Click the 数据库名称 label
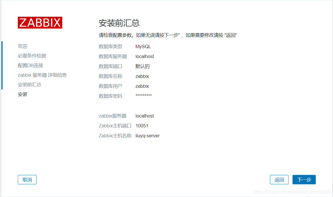 [x=110, y=76]
